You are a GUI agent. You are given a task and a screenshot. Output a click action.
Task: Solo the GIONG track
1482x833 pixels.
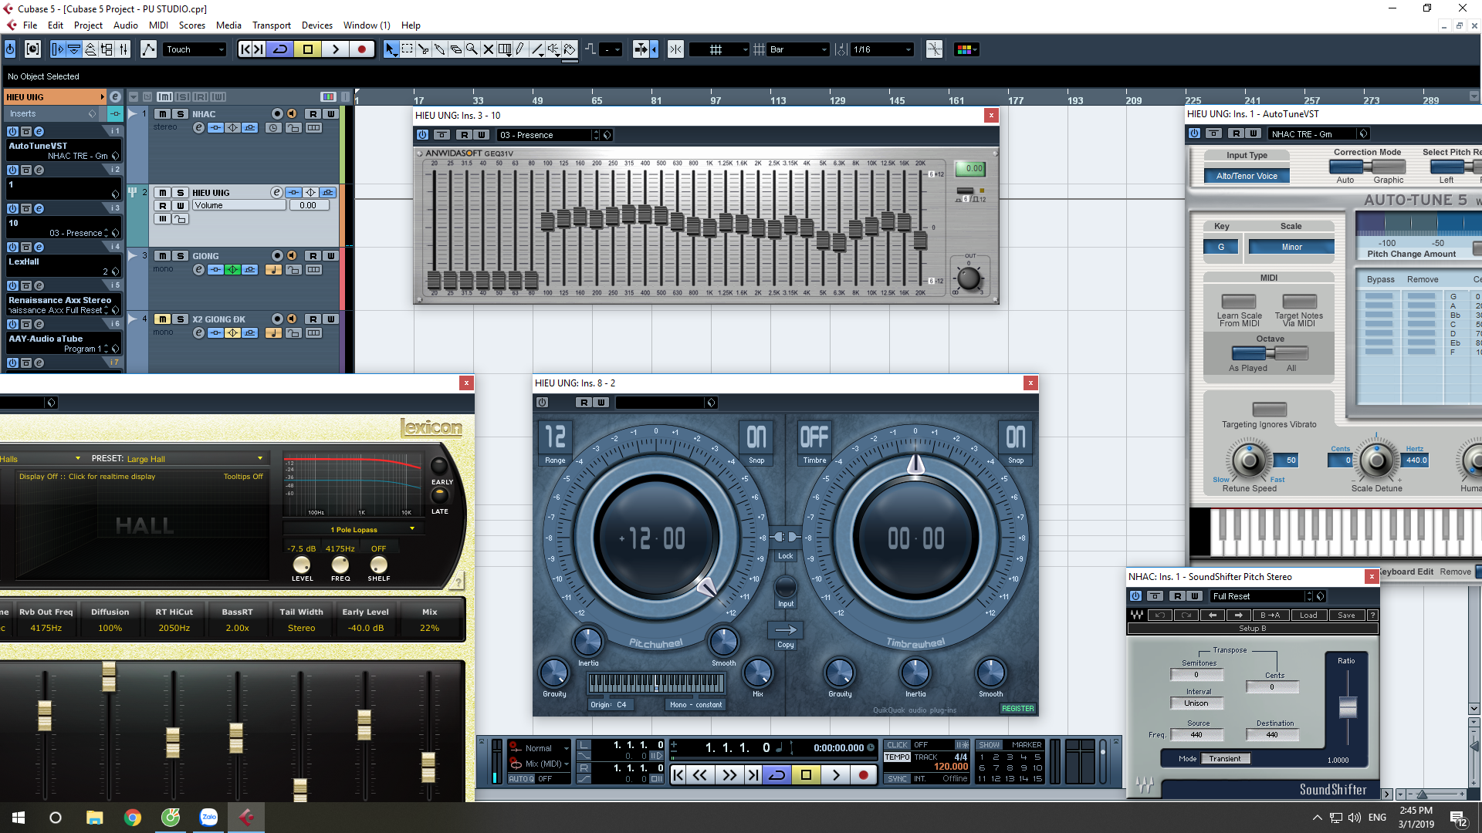click(181, 256)
